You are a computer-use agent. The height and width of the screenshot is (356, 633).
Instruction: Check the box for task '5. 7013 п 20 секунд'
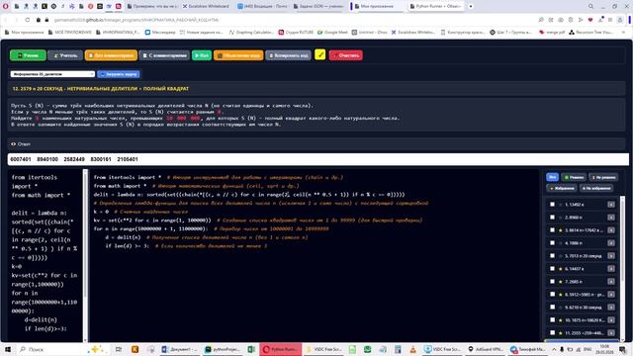point(552,255)
